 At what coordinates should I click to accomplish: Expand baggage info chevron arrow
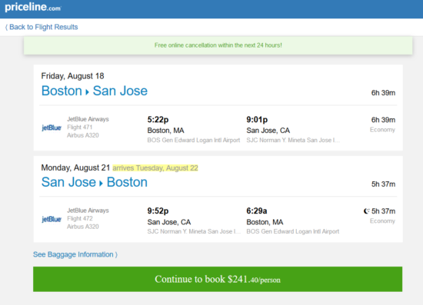click(x=116, y=254)
